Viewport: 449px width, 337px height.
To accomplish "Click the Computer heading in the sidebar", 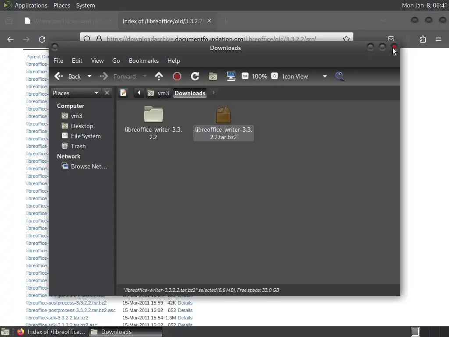I will click(x=71, y=106).
